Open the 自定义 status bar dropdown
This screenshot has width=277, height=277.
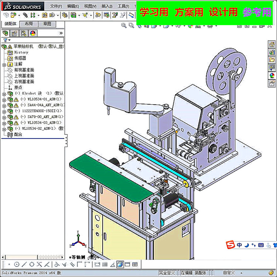pos(241,273)
